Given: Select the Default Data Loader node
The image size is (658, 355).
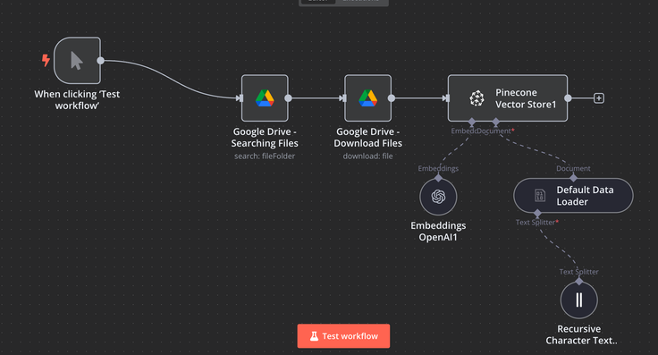Looking at the screenshot, I should pos(573,196).
